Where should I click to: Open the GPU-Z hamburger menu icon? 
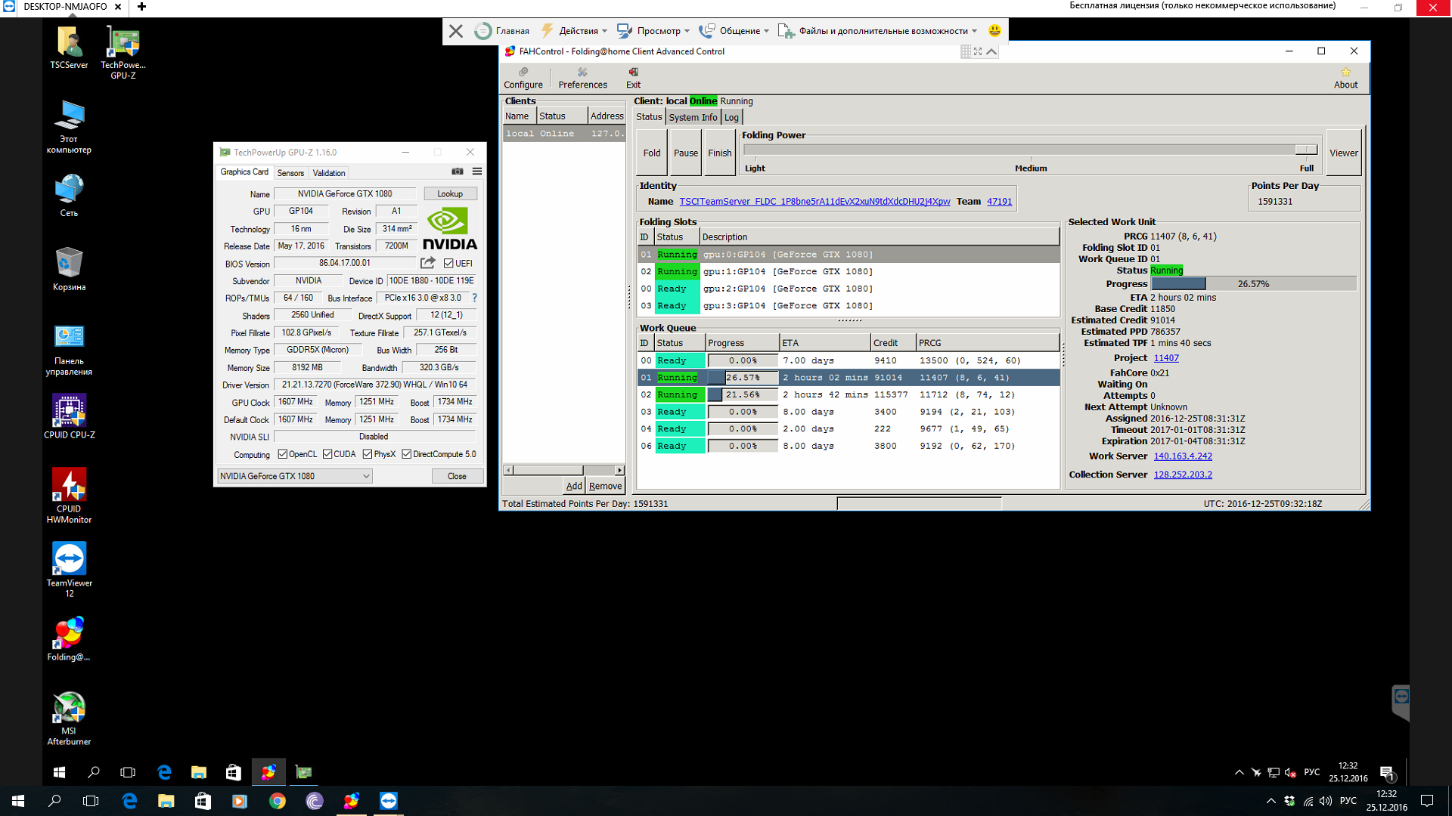pos(477,172)
